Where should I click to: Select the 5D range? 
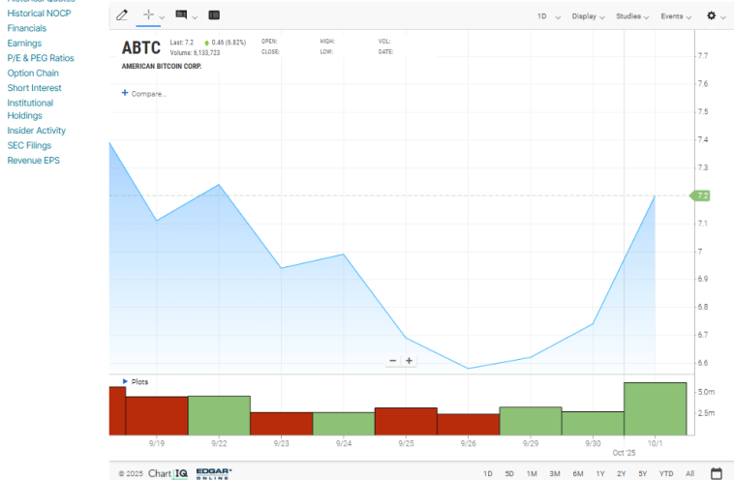tap(509, 474)
